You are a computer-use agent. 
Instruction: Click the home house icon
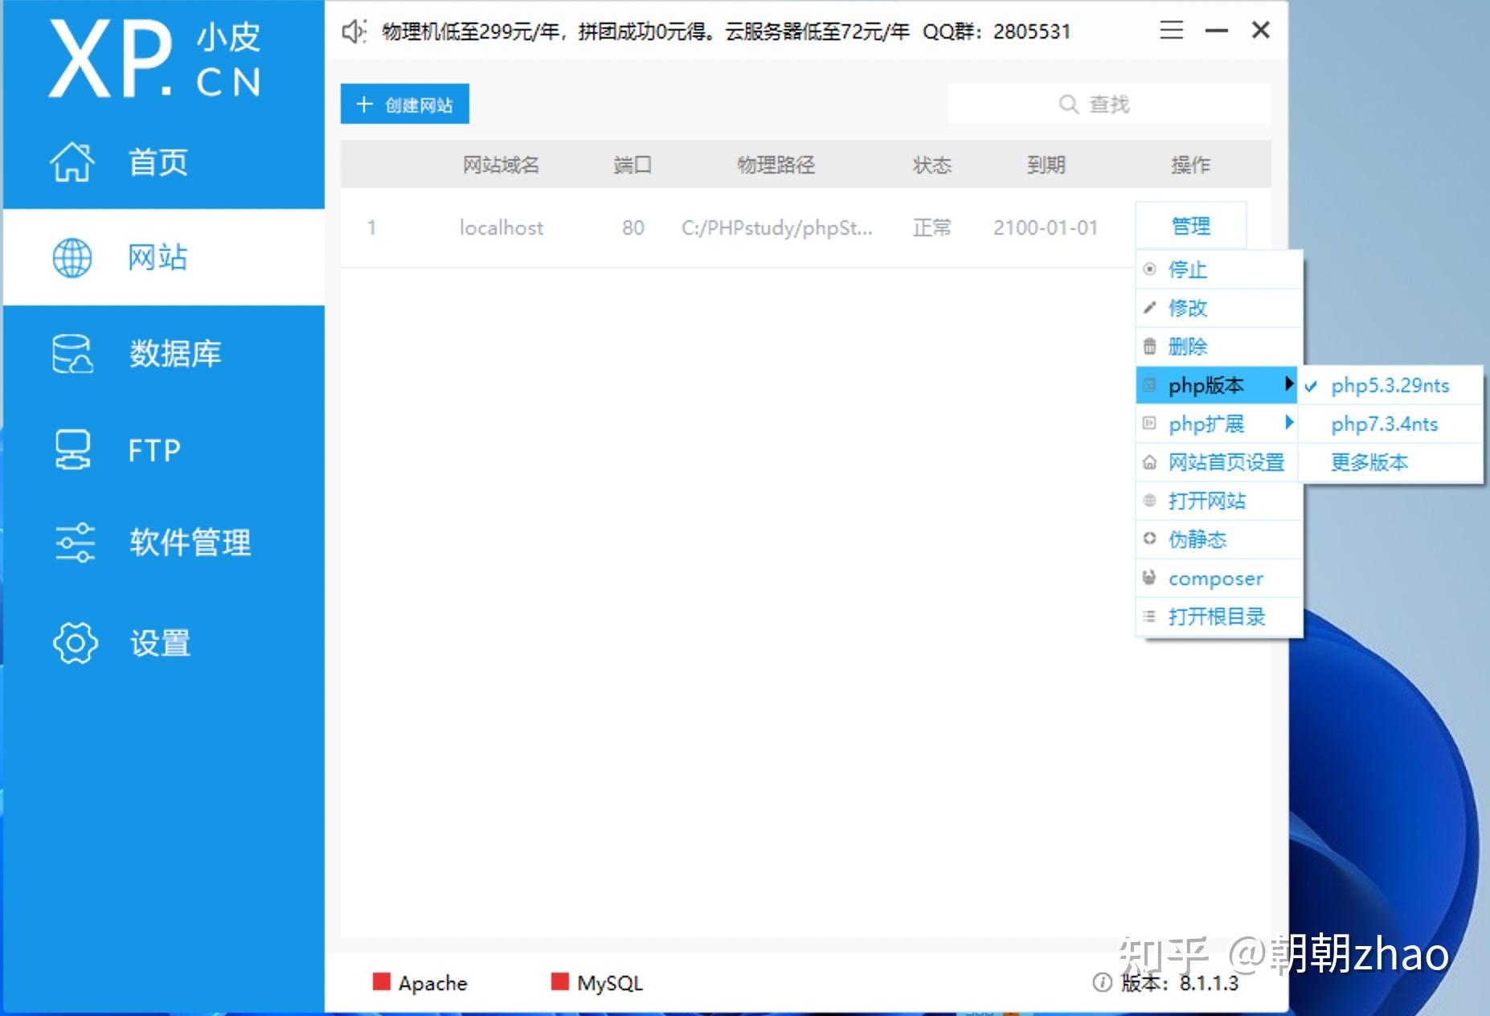[x=72, y=162]
